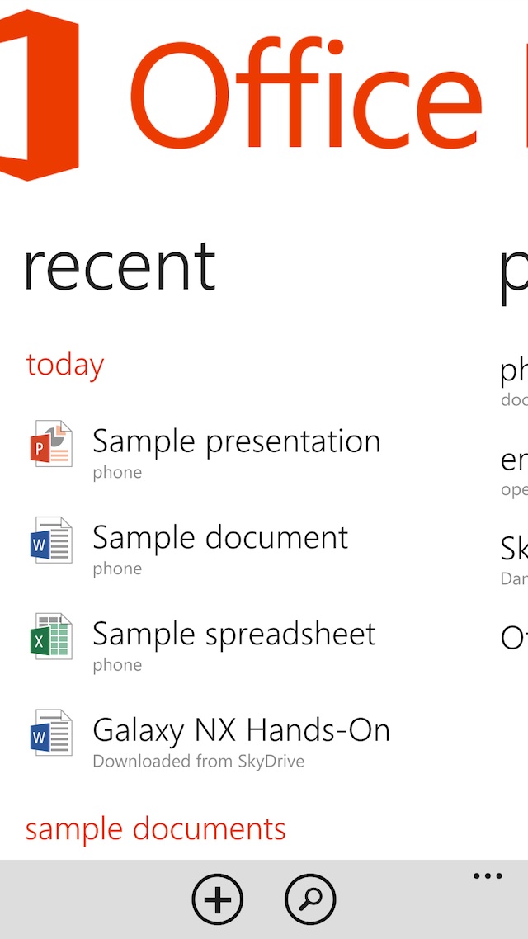Tap the "today" group header

tap(65, 365)
